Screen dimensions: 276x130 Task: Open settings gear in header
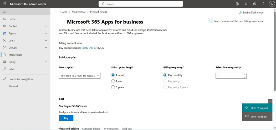tap(254, 4)
